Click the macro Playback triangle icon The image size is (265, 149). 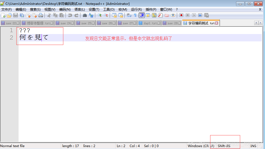[x=194, y=15]
